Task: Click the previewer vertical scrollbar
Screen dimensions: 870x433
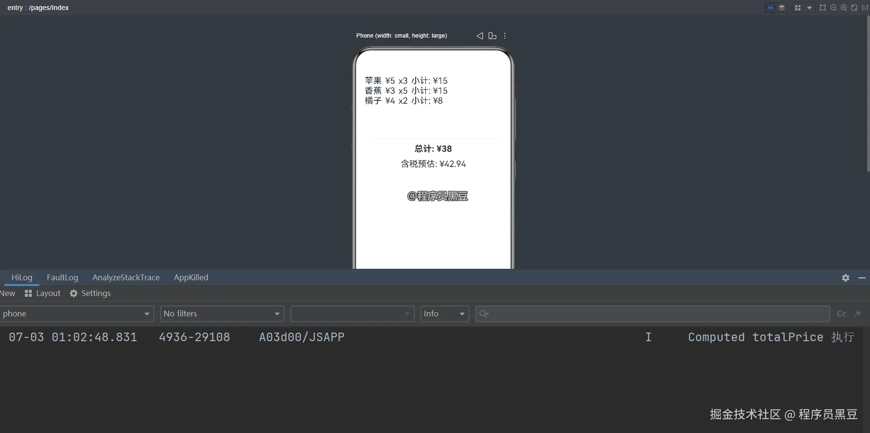Action: click(x=868, y=94)
